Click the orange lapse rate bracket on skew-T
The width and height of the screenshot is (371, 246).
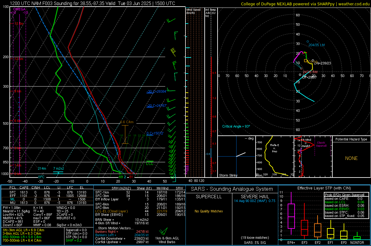pos(125,134)
